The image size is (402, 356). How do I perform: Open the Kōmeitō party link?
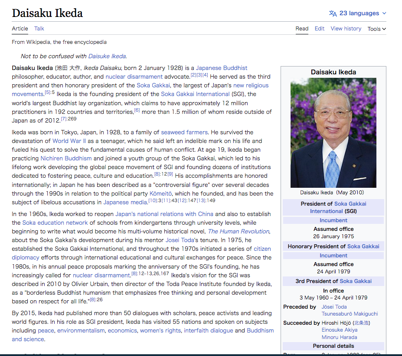click(160, 193)
